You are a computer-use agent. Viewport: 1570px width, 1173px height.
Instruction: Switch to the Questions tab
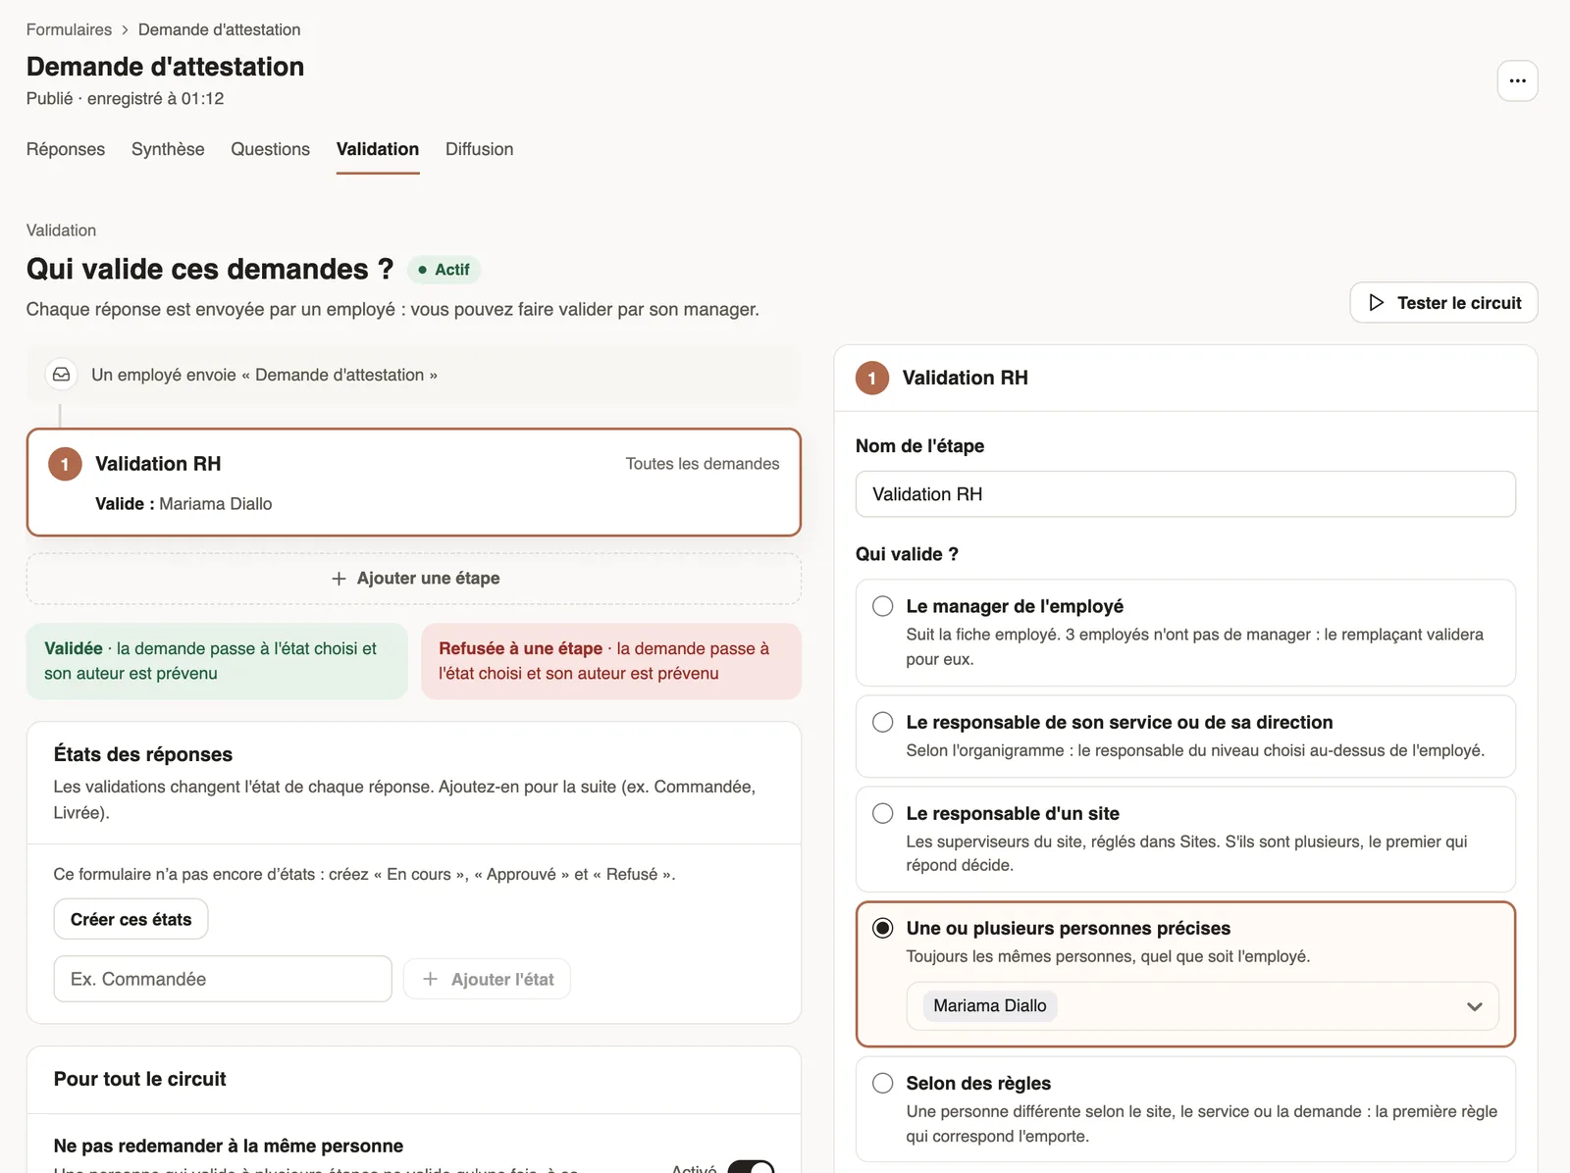click(270, 149)
